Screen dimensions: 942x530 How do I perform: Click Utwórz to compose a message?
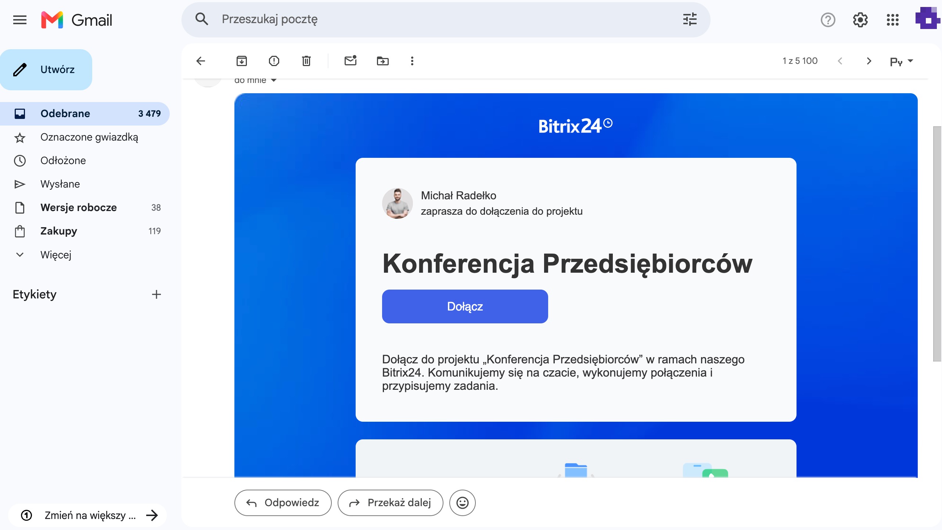coord(46,70)
